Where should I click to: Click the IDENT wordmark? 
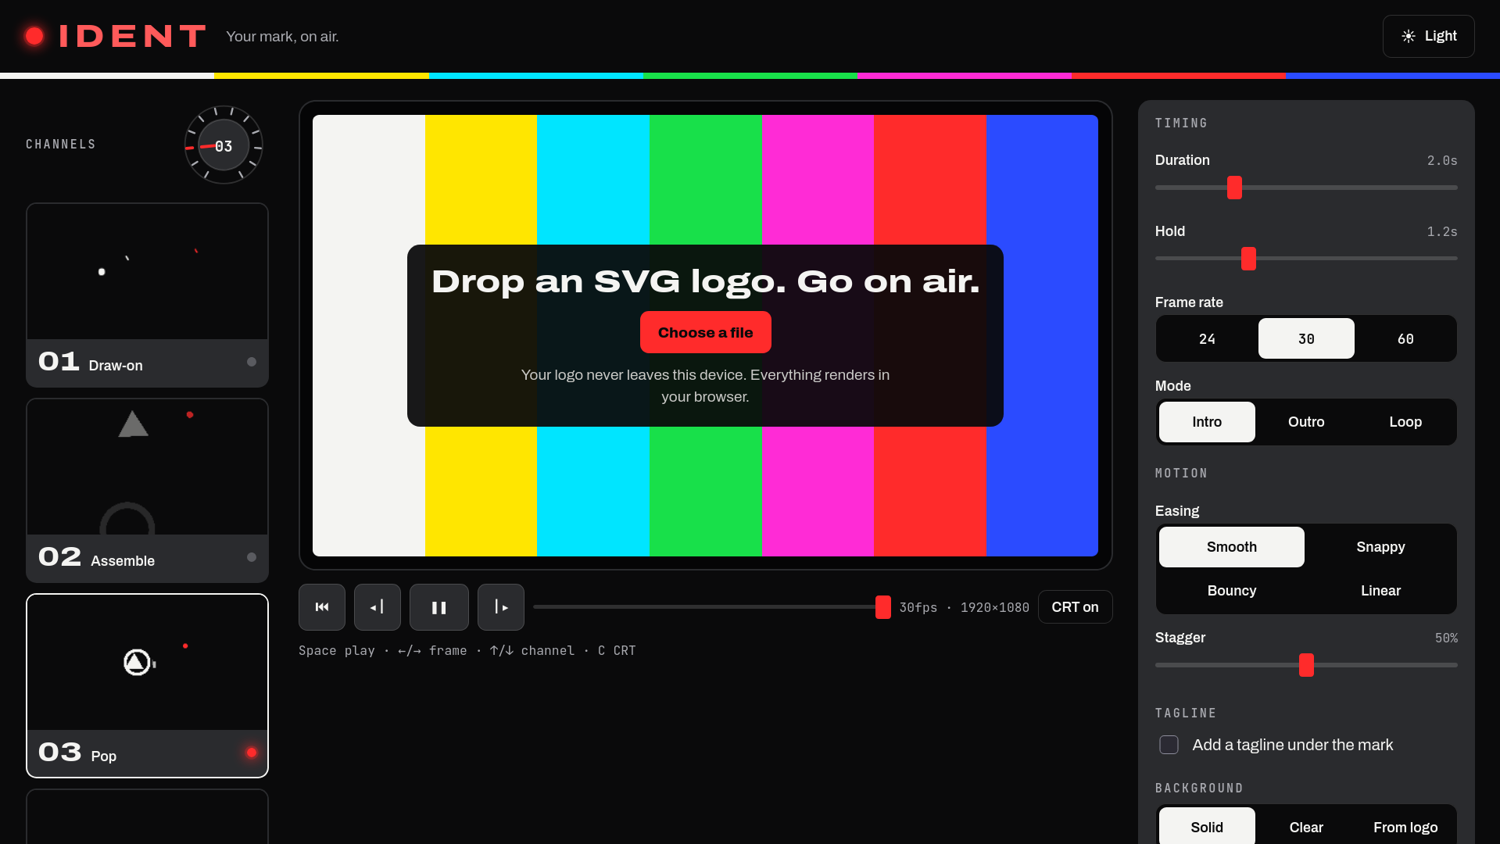tap(132, 36)
